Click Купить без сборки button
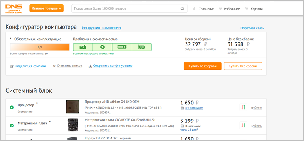Screen dimensions: 304x141 243,66
